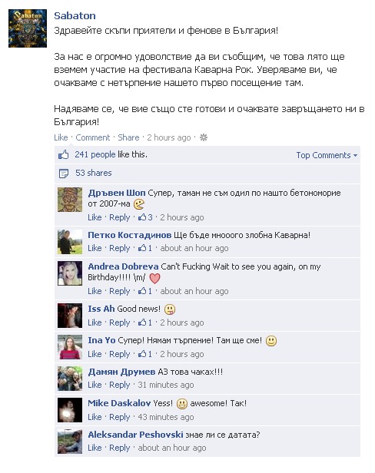Open the Sabaton page name link
The width and height of the screenshot is (375, 473).
(x=75, y=15)
